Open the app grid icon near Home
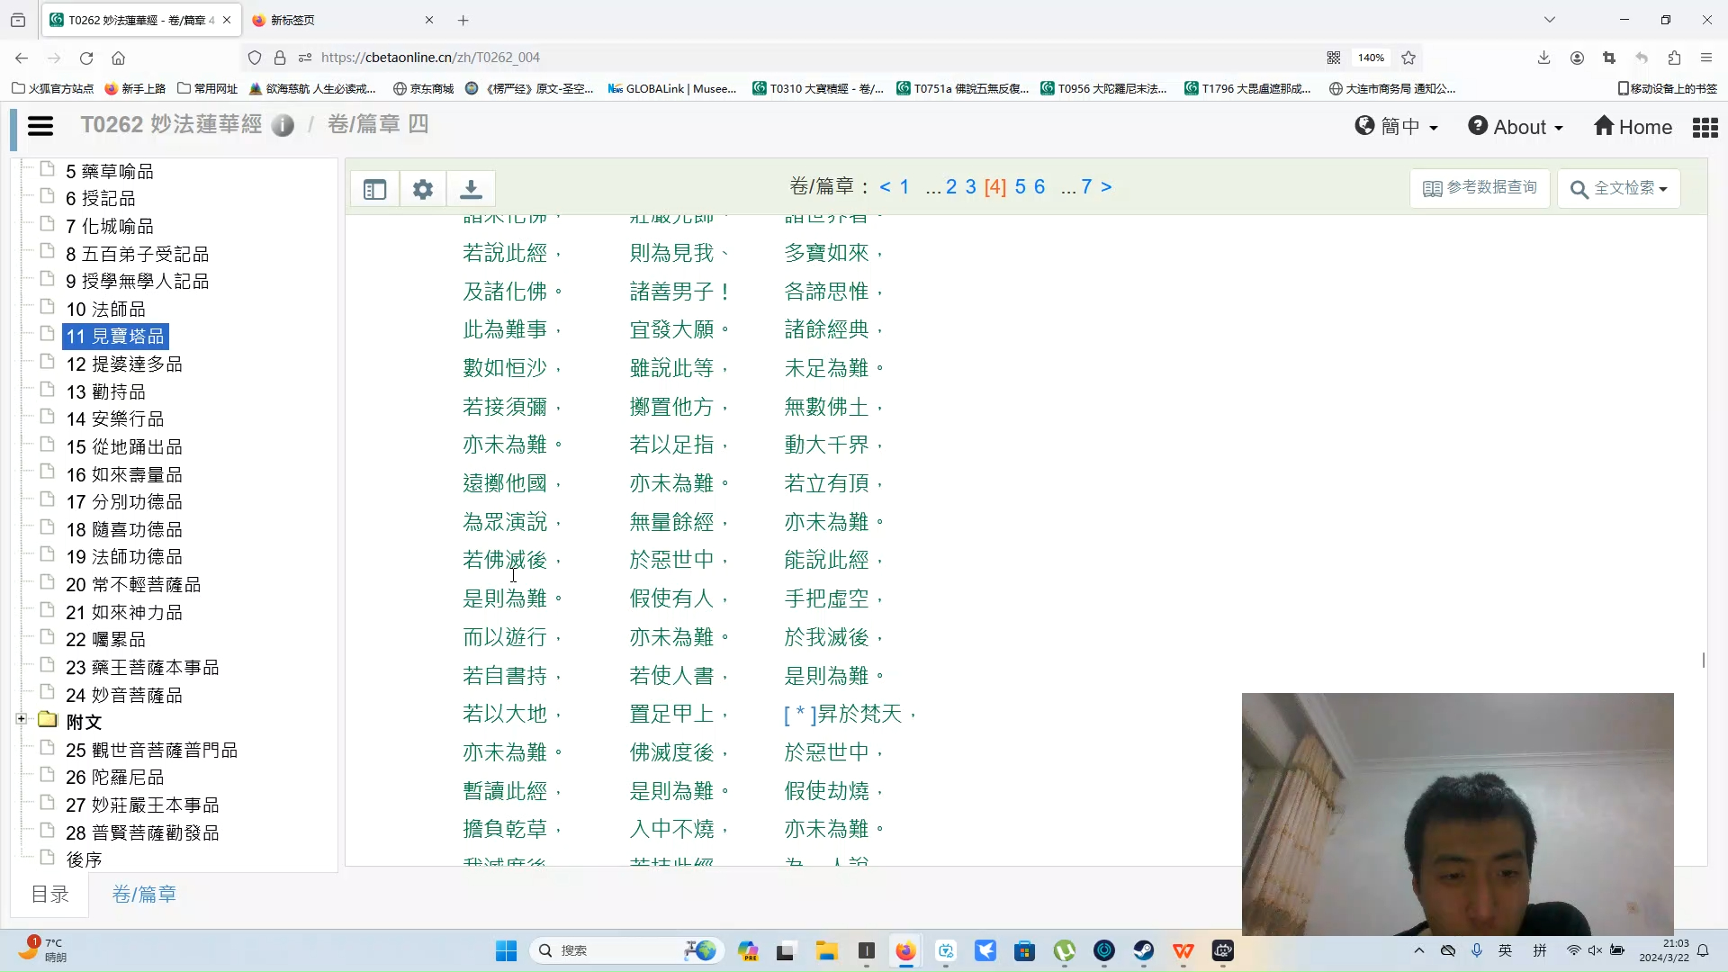The height and width of the screenshot is (972, 1728). click(1705, 127)
